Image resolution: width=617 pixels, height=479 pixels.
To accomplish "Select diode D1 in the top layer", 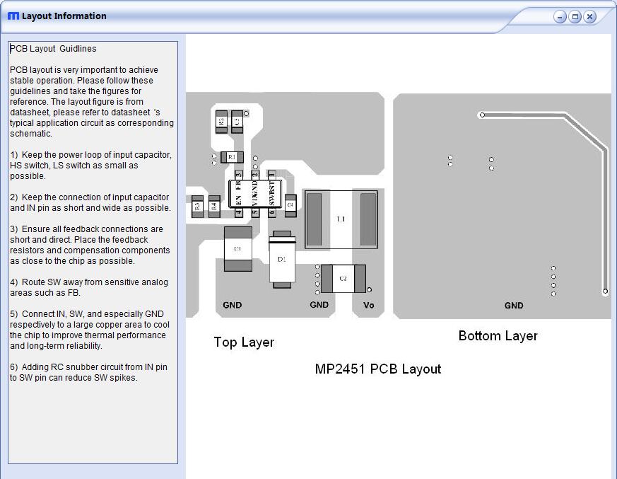I will [x=283, y=258].
